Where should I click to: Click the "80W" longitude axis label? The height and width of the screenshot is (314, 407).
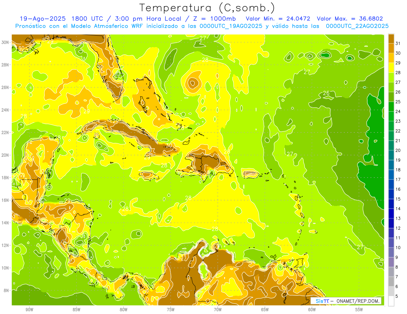coord(123,310)
